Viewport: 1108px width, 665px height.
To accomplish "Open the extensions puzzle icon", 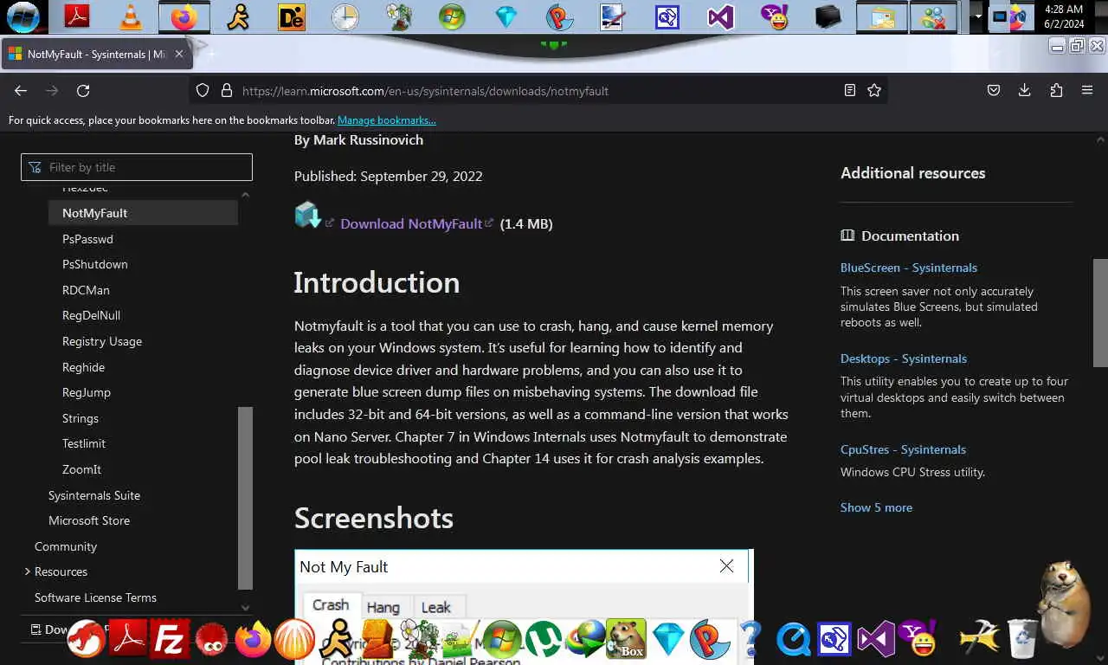I will [x=1056, y=90].
